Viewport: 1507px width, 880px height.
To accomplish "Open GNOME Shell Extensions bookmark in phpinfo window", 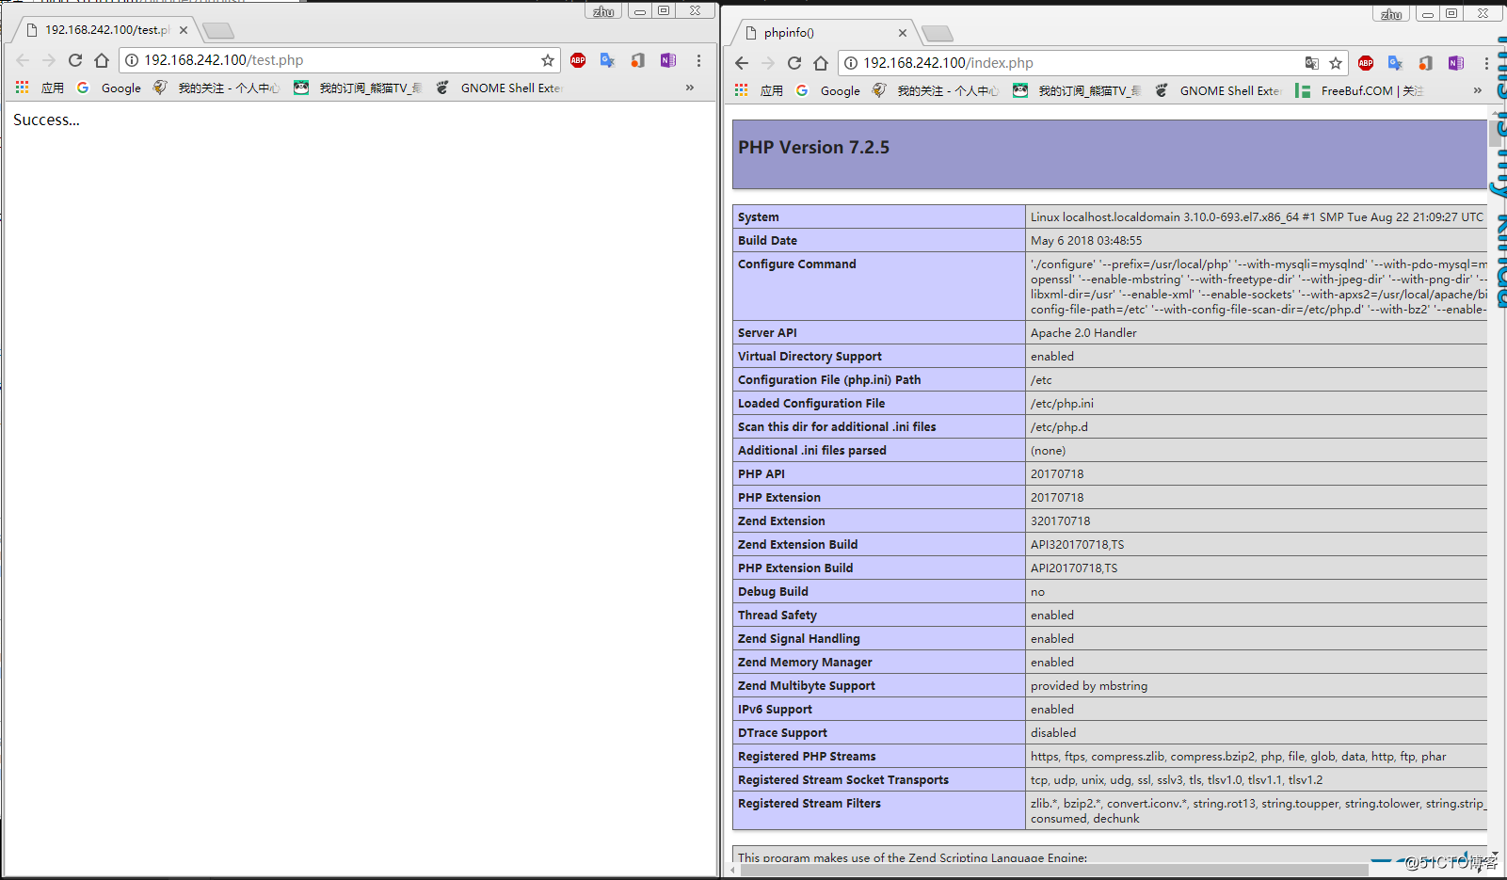I will (x=1218, y=90).
